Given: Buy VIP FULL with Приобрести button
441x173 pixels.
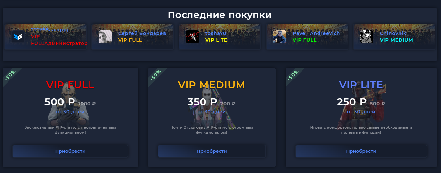Looking at the screenshot, I should (70, 151).
